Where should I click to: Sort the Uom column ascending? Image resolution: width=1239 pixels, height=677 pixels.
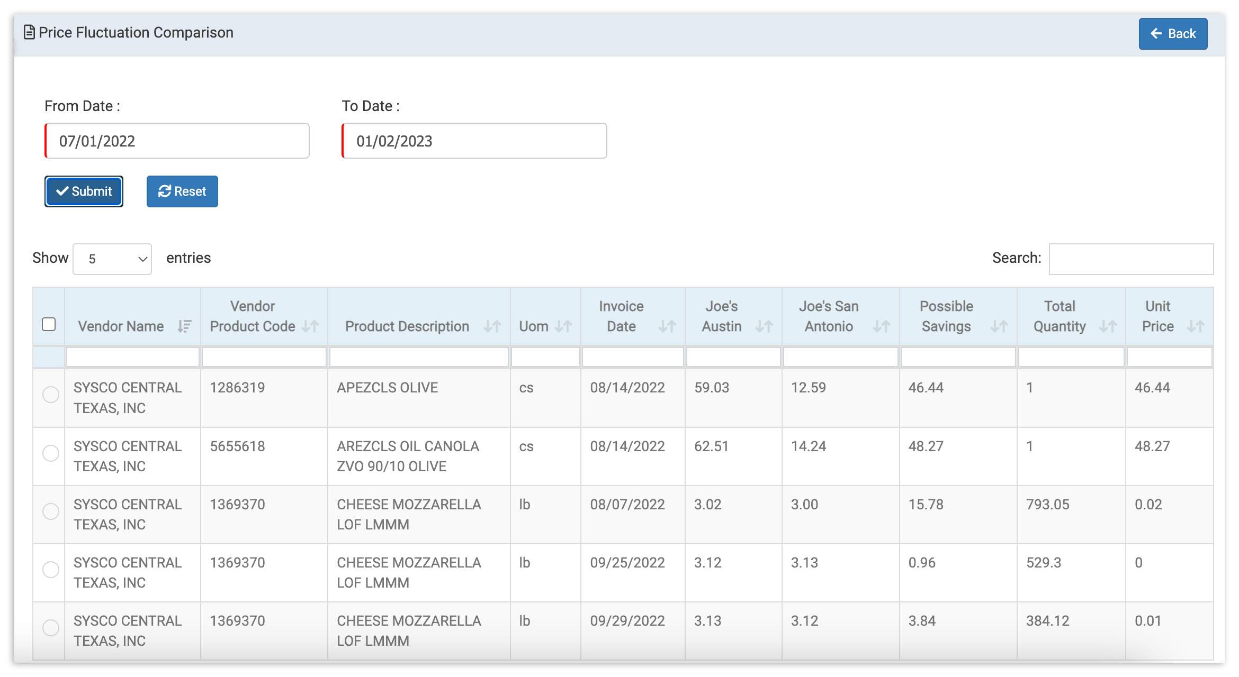(564, 326)
